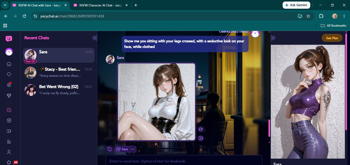The width and height of the screenshot is (350, 165).
Task: Go back with the browser back arrow
Action: pyautogui.click(x=6, y=16)
